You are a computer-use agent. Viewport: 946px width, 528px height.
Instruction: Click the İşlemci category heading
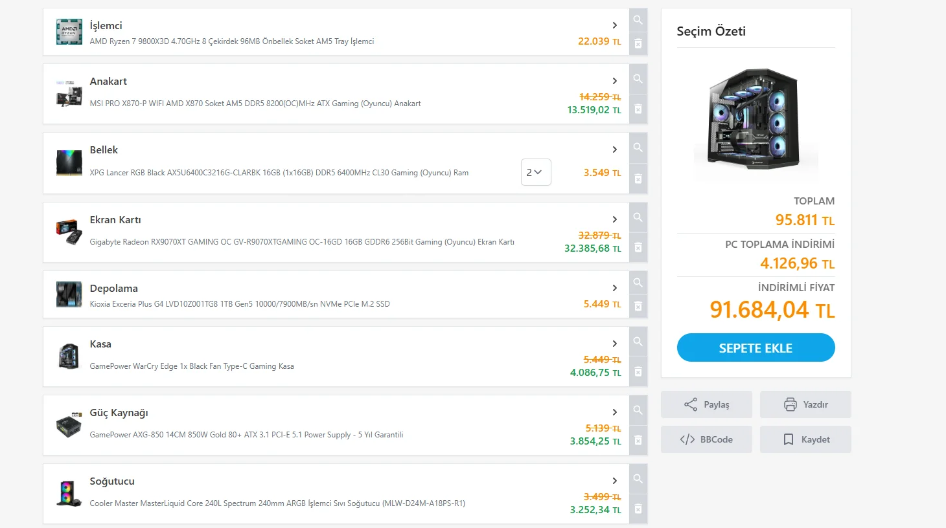pyautogui.click(x=106, y=25)
